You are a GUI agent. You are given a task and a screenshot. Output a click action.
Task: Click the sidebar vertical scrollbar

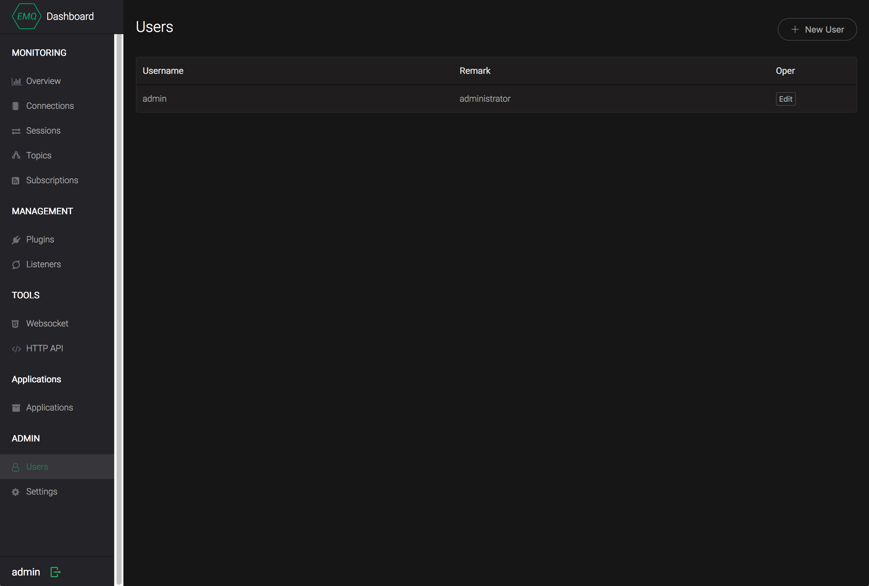(119, 299)
